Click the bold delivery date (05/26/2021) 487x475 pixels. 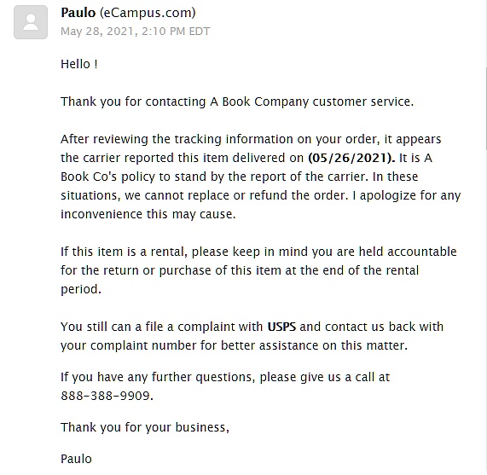(351, 158)
